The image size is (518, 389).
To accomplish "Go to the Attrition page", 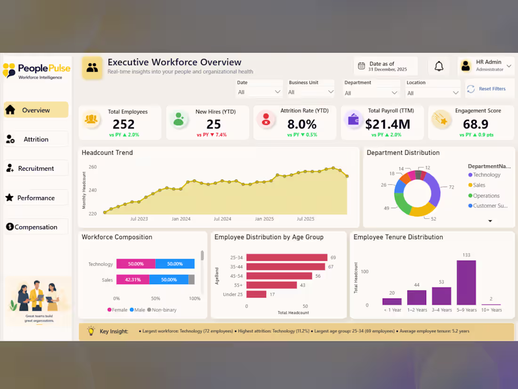I will click(36, 139).
